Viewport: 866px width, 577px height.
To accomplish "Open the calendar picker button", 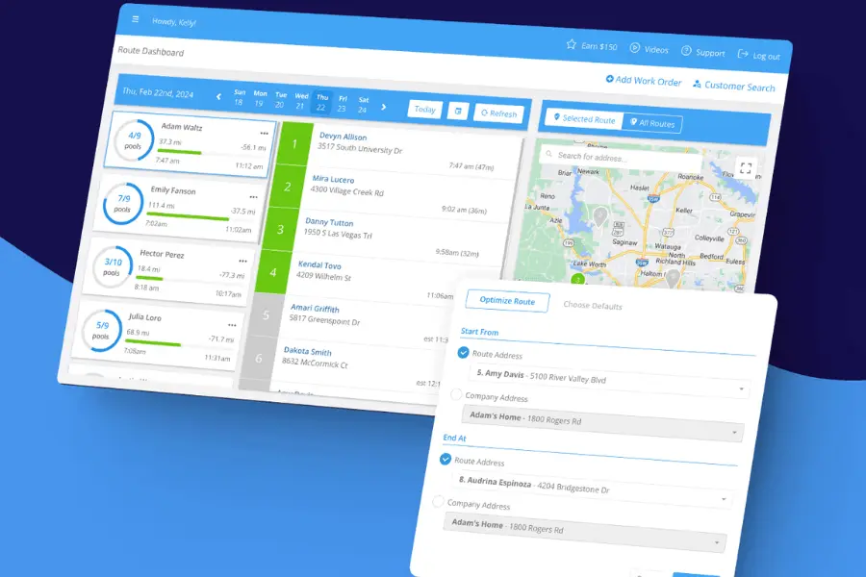I will pyautogui.click(x=458, y=111).
